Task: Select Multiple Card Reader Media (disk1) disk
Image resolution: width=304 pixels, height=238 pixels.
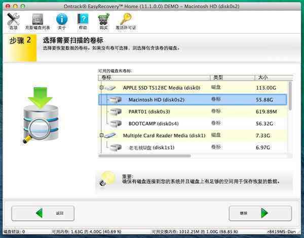Action: tap(193, 135)
